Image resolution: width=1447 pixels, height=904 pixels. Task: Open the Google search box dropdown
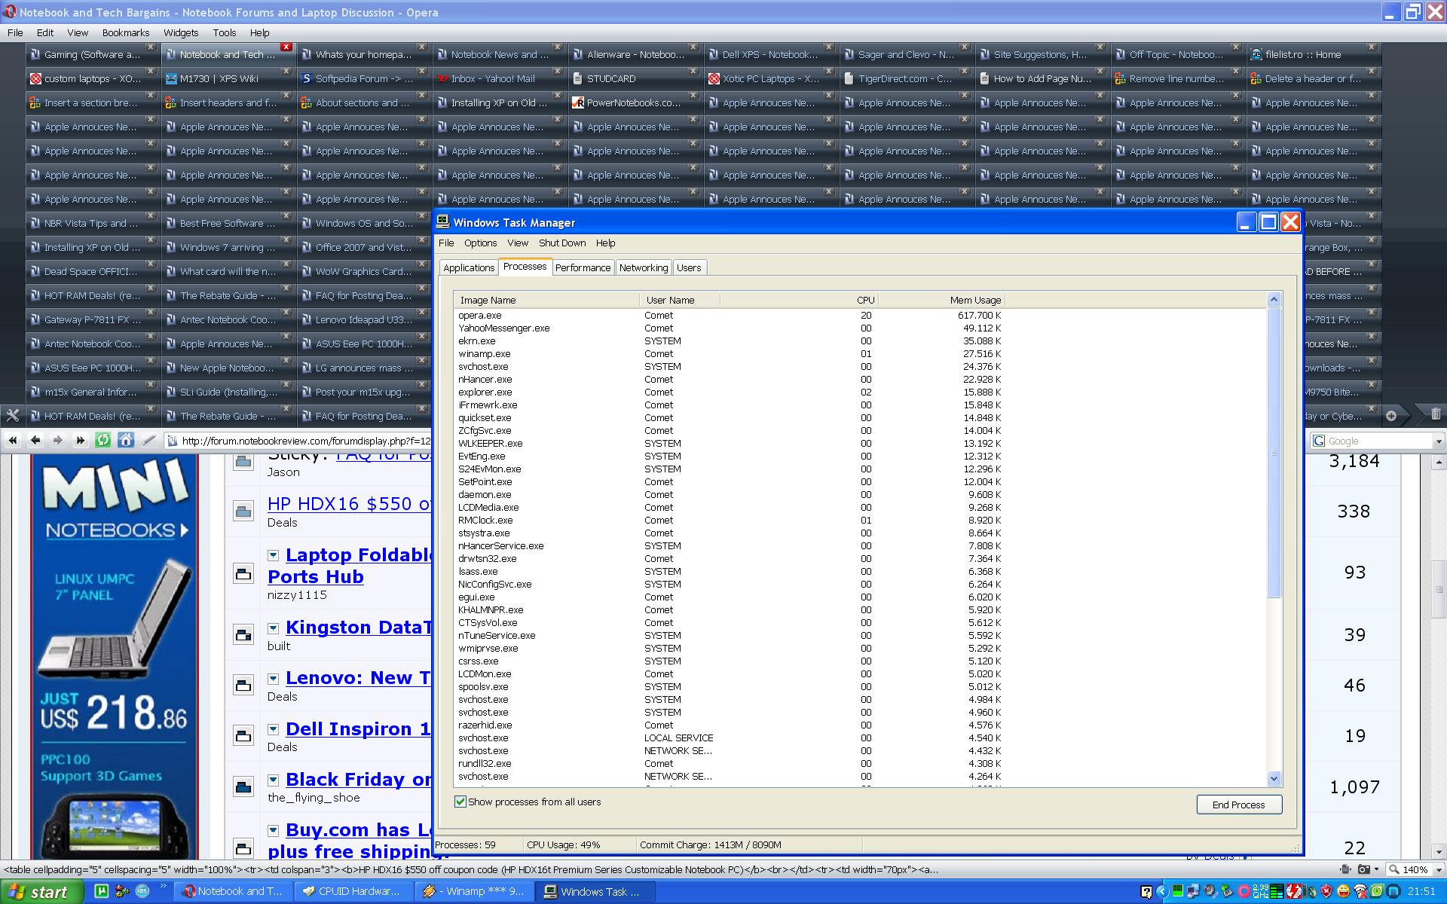point(1439,441)
